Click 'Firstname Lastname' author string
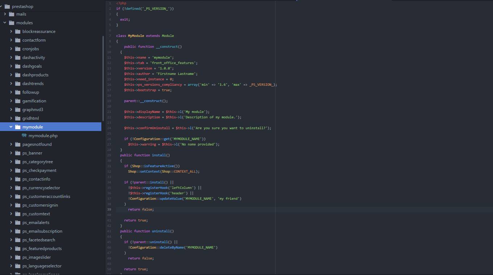 coord(177,74)
